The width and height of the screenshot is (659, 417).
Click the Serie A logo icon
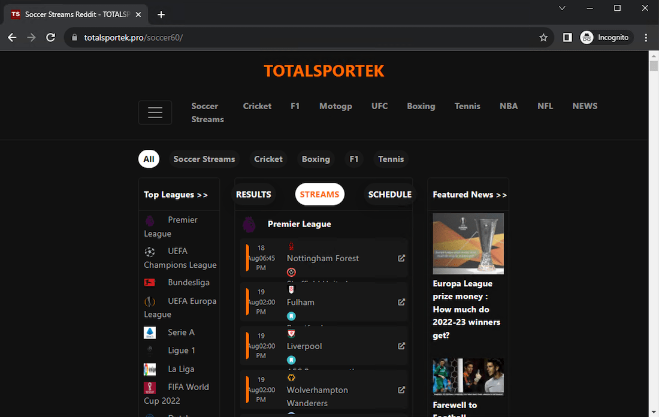[x=150, y=333]
